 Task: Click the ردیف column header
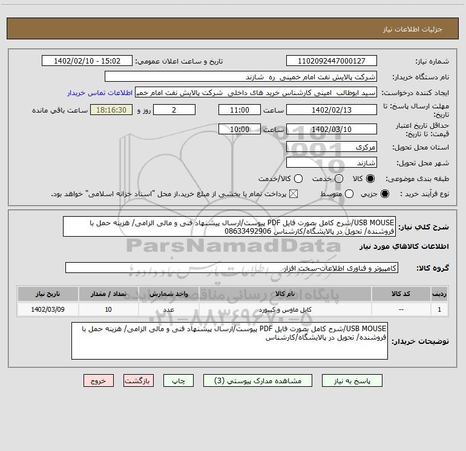pos(439,294)
